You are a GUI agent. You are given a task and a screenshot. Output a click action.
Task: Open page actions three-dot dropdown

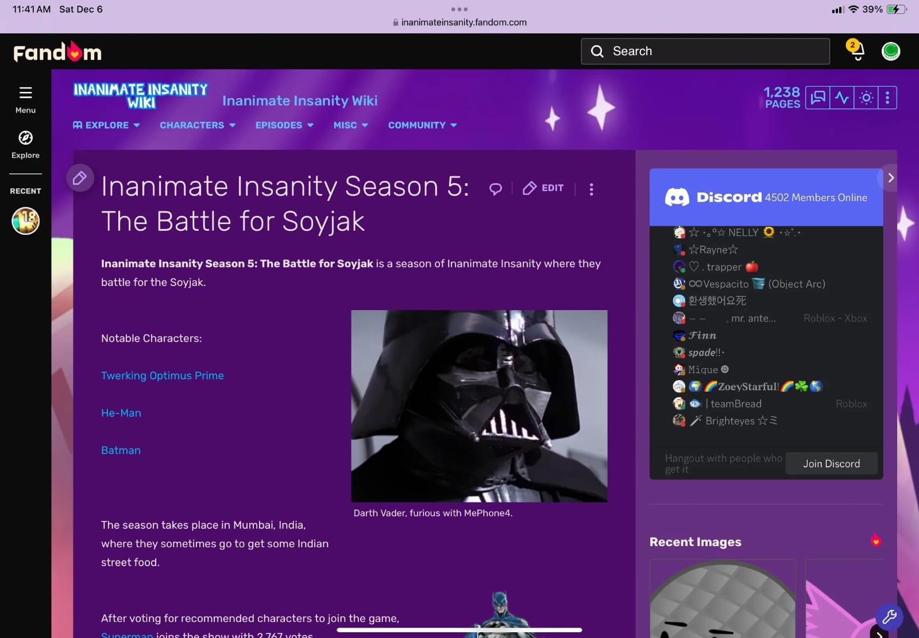(591, 189)
